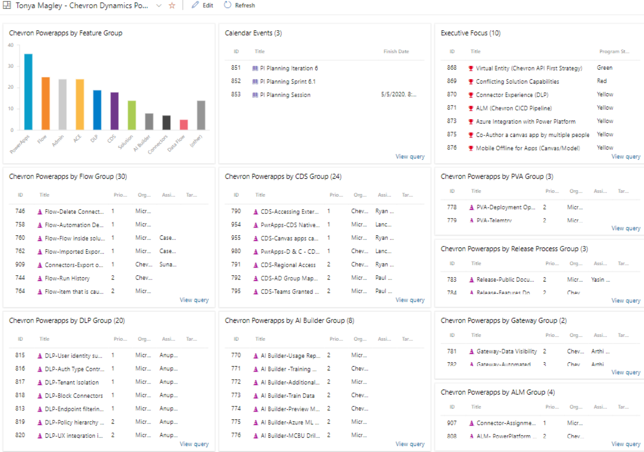Click epic icon for PI Planning Sprint 6.1

(x=255, y=82)
